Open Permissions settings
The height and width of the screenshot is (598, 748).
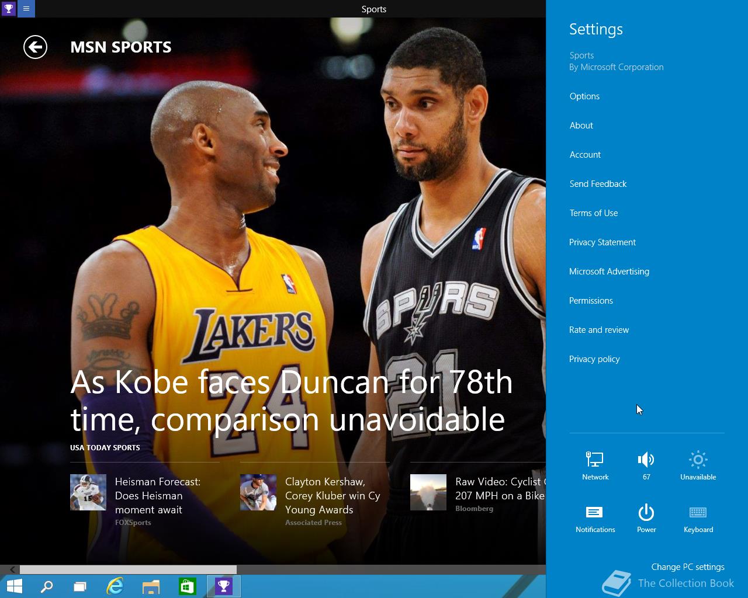pyautogui.click(x=591, y=301)
